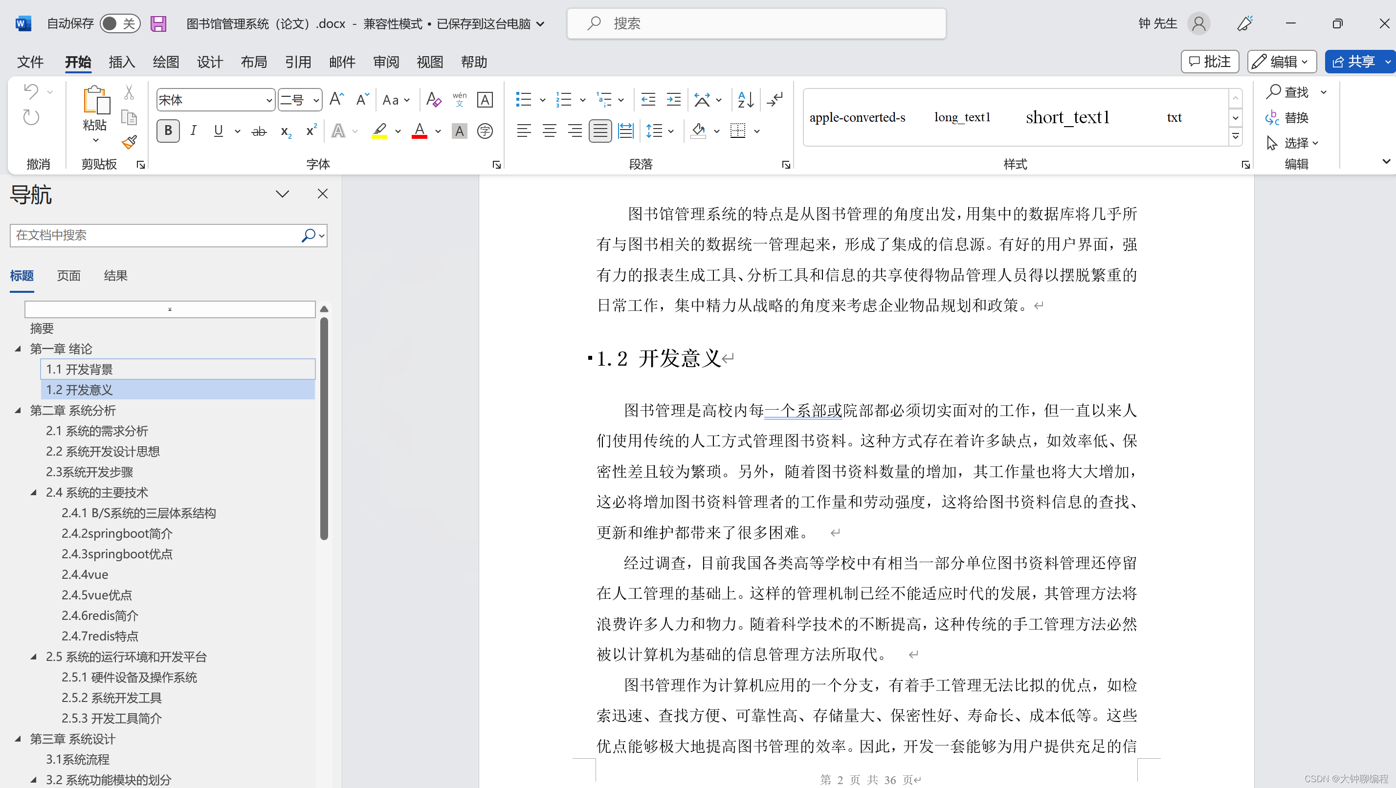Open the 批注 comments panel

(1210, 61)
